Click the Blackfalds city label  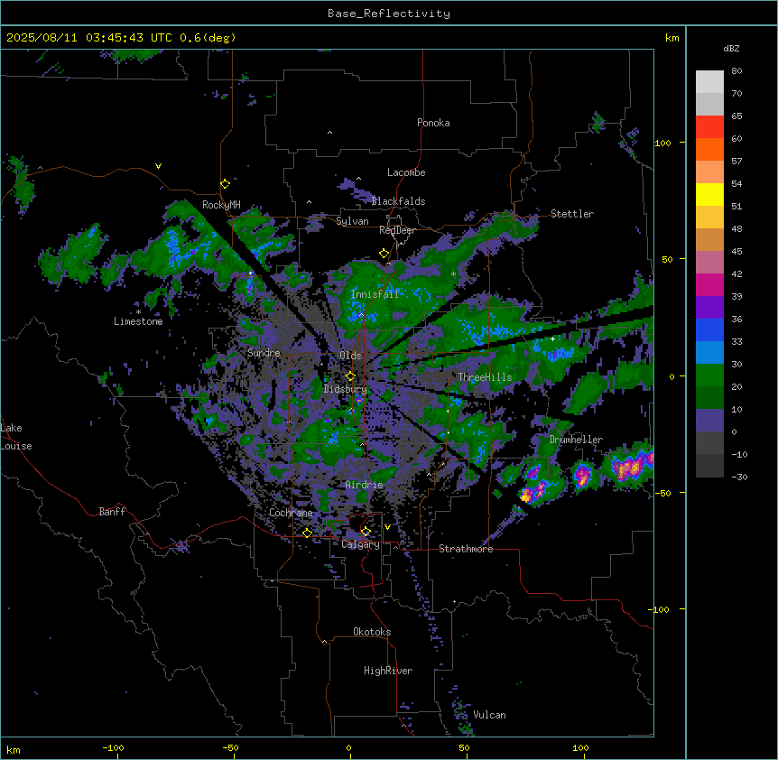[398, 201]
